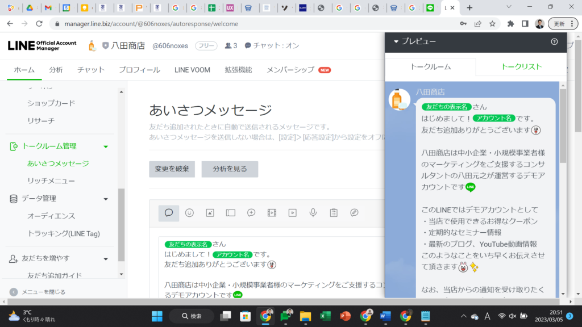
Task: Collapse the プレビュー panel with its triangle
Action: [x=396, y=41]
